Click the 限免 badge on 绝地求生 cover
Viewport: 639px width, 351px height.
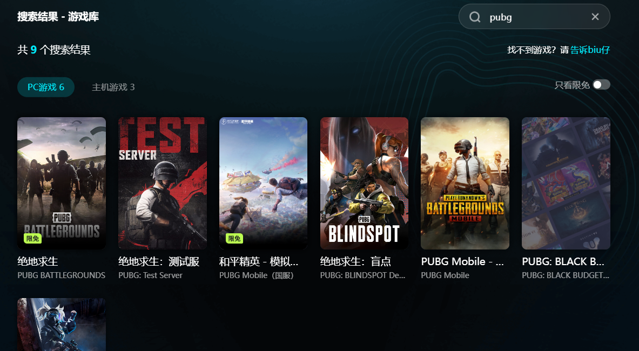tap(32, 239)
